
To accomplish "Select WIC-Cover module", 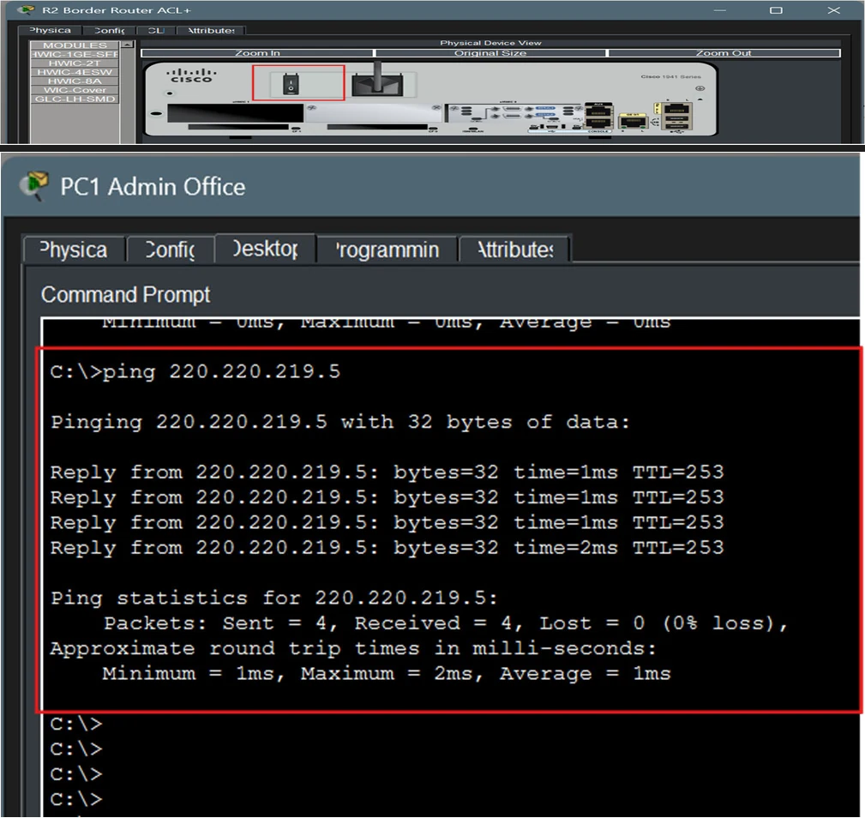I will tap(75, 90).
